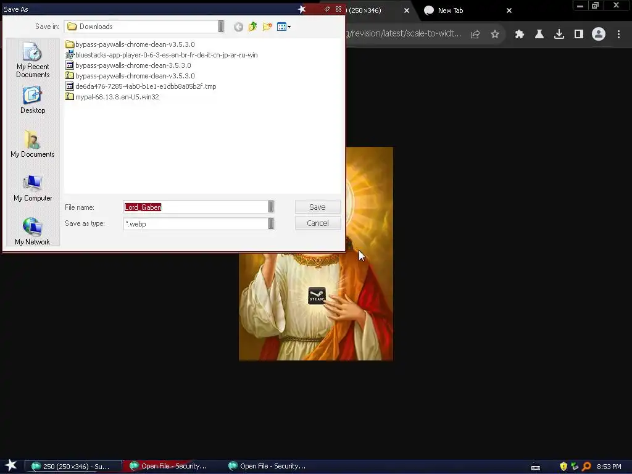Click the Cancel button
Screen dimensions: 632x474
pos(318,223)
